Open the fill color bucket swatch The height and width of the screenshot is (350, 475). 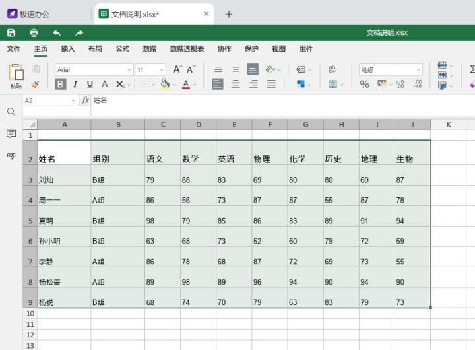tap(166, 84)
